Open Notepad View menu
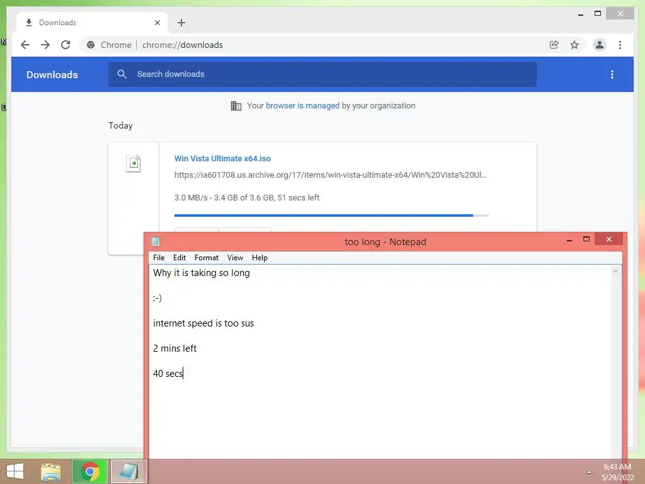 [x=236, y=258]
